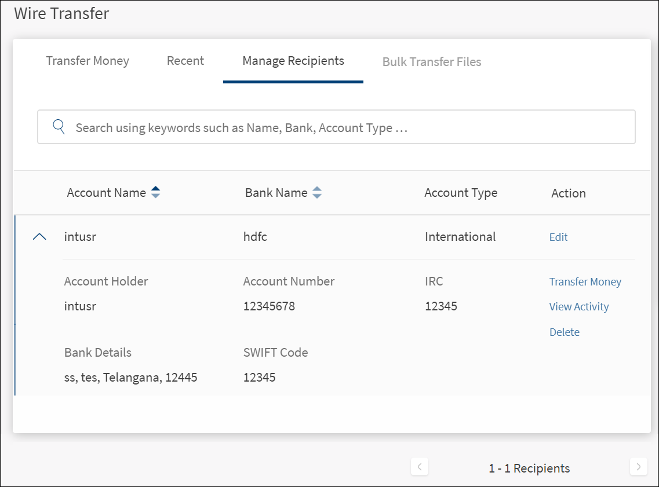The image size is (659, 487).
Task: Click the search magnifier icon
Action: [x=59, y=127]
